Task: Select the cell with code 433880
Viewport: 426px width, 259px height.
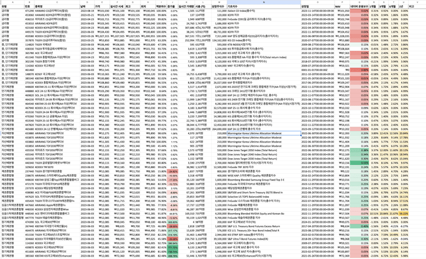Action: click(29, 134)
